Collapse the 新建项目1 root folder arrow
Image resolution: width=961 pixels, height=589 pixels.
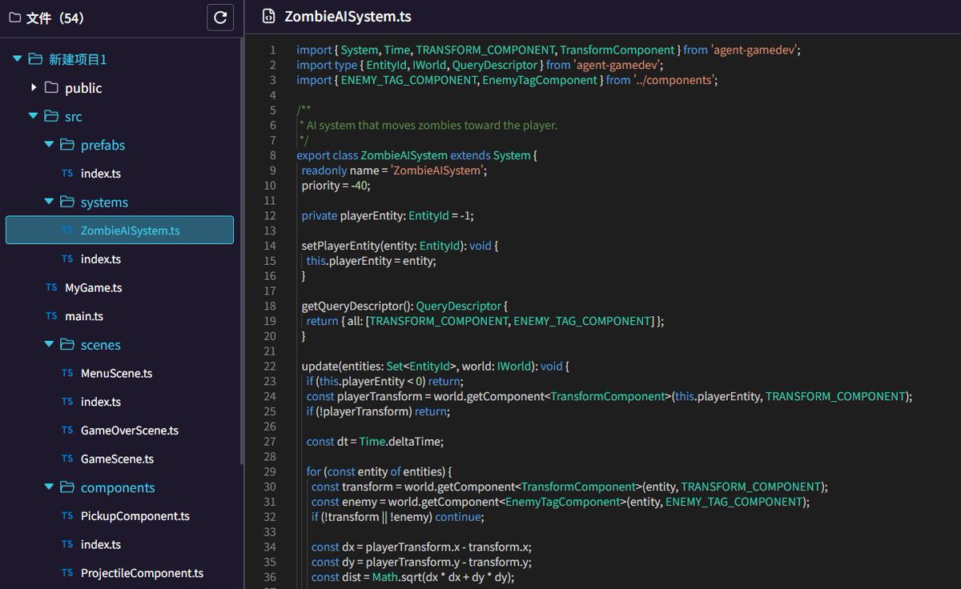[x=17, y=59]
